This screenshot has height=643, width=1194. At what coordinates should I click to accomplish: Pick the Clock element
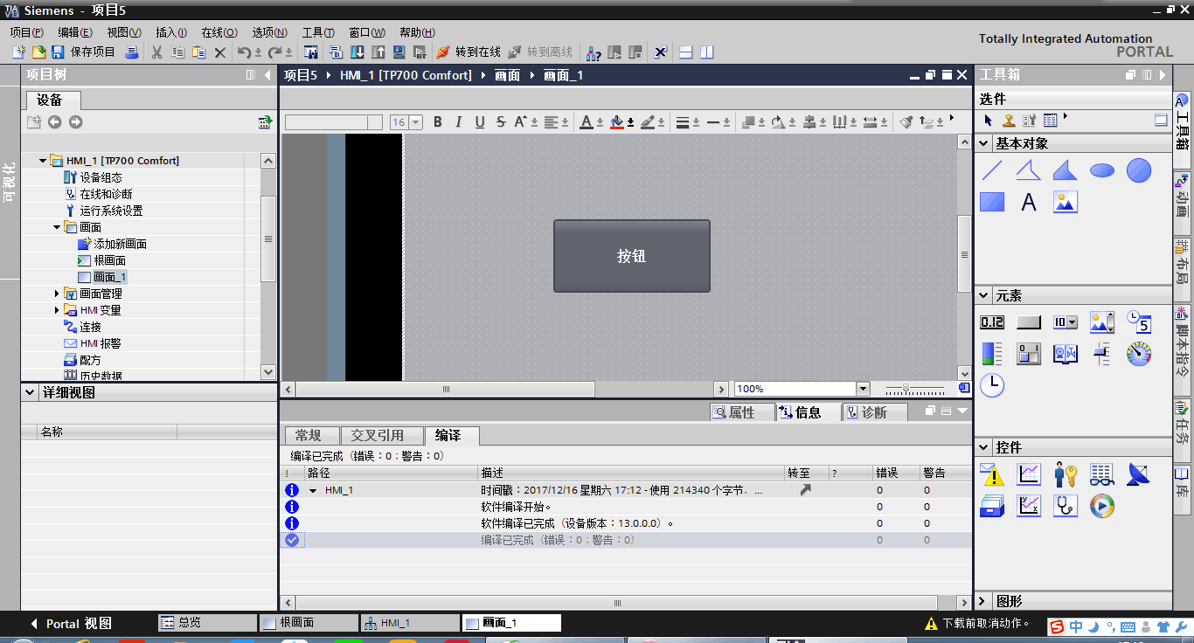tap(992, 385)
